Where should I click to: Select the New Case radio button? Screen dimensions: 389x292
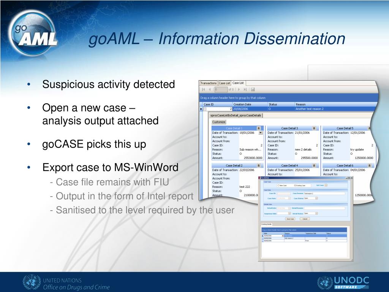point(278,186)
